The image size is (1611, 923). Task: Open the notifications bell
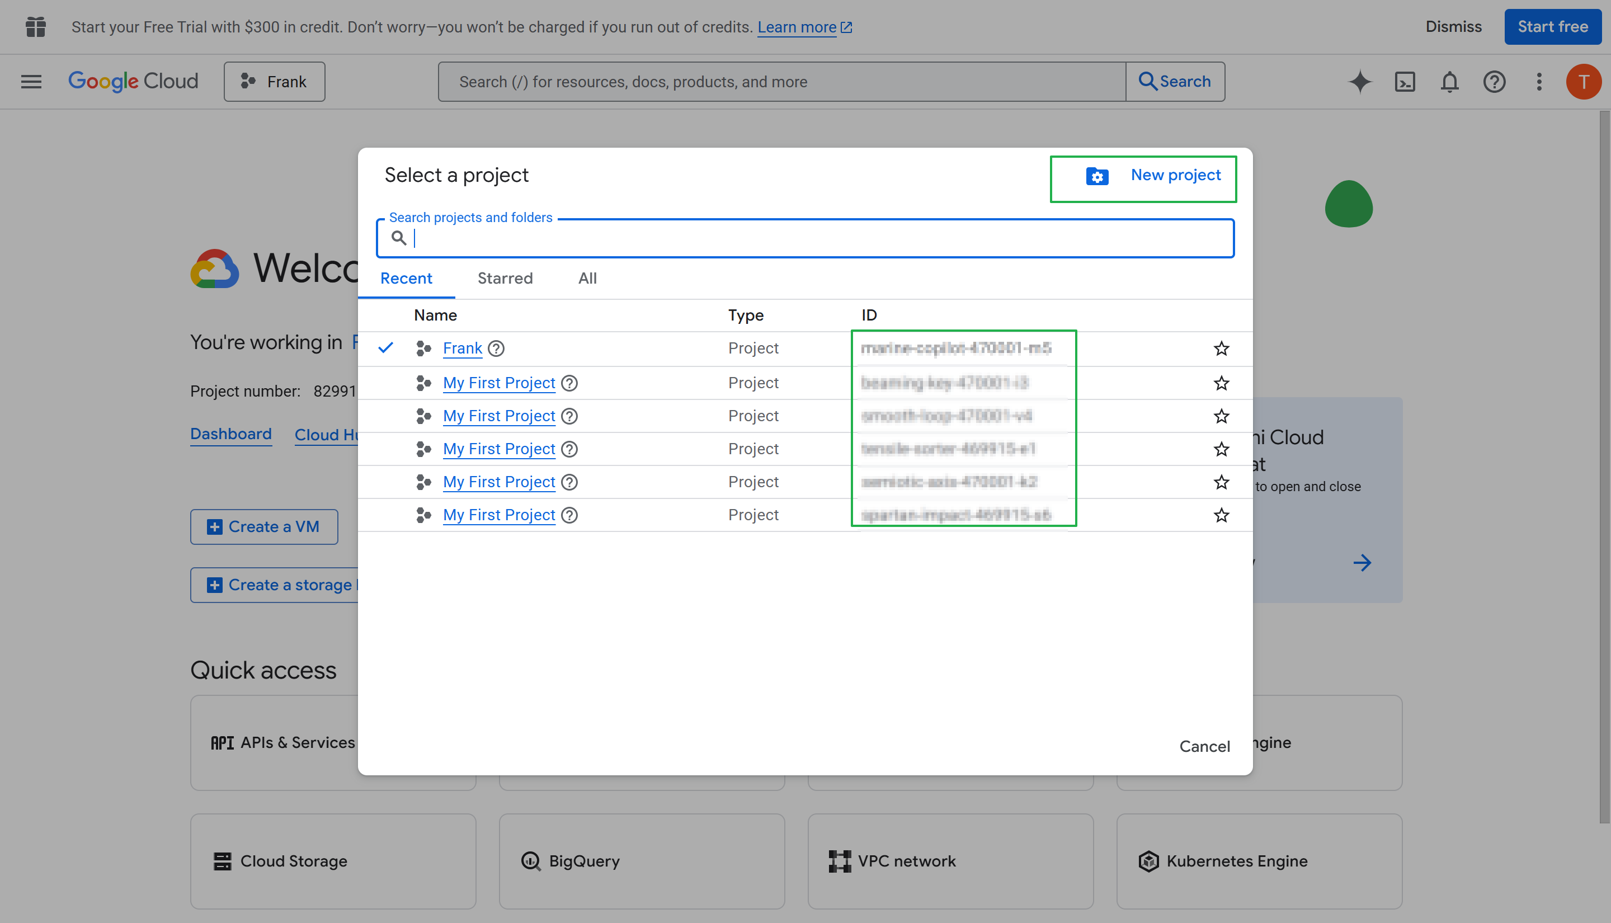(x=1449, y=82)
